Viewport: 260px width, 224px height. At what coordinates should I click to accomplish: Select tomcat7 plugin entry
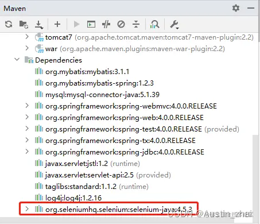(149, 37)
